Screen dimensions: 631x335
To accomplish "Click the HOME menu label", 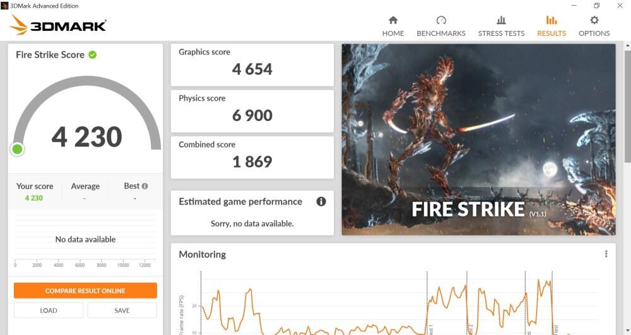I will 392,33.
